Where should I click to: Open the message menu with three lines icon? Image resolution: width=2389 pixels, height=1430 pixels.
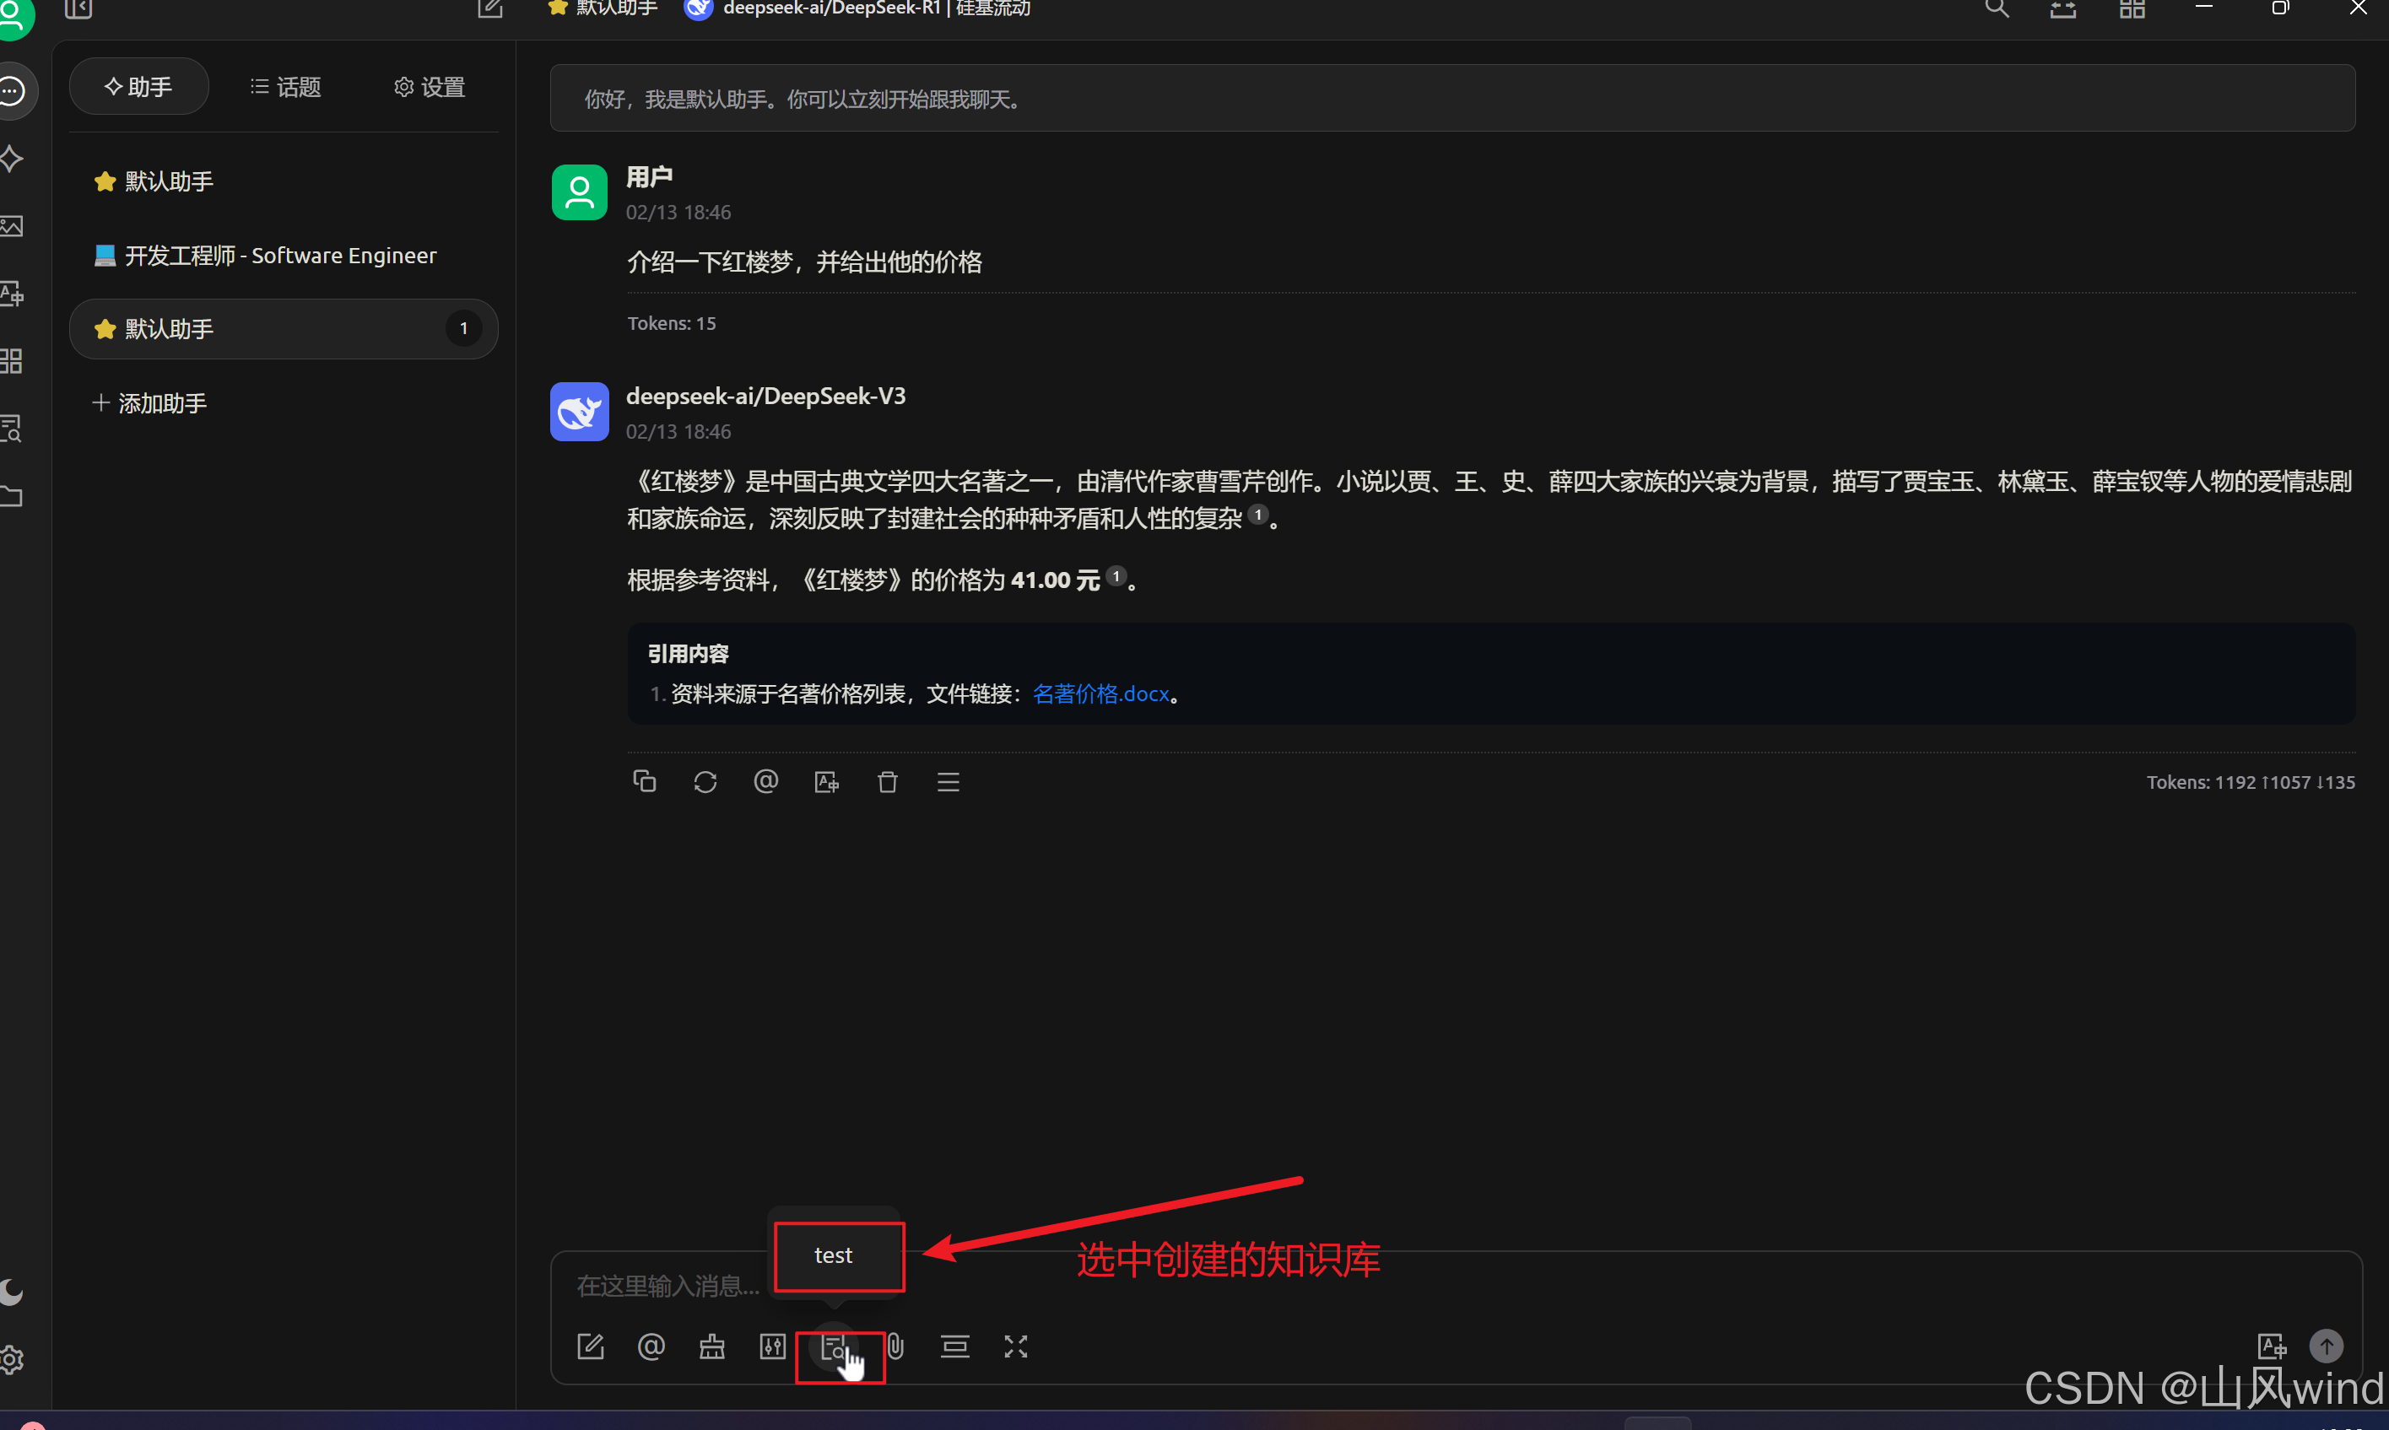click(948, 781)
